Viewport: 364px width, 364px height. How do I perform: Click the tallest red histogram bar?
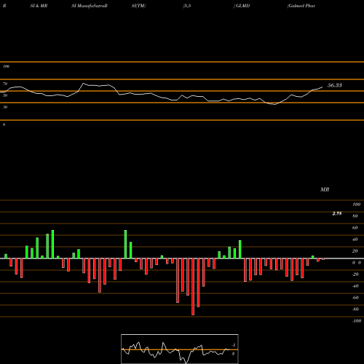coord(193,287)
